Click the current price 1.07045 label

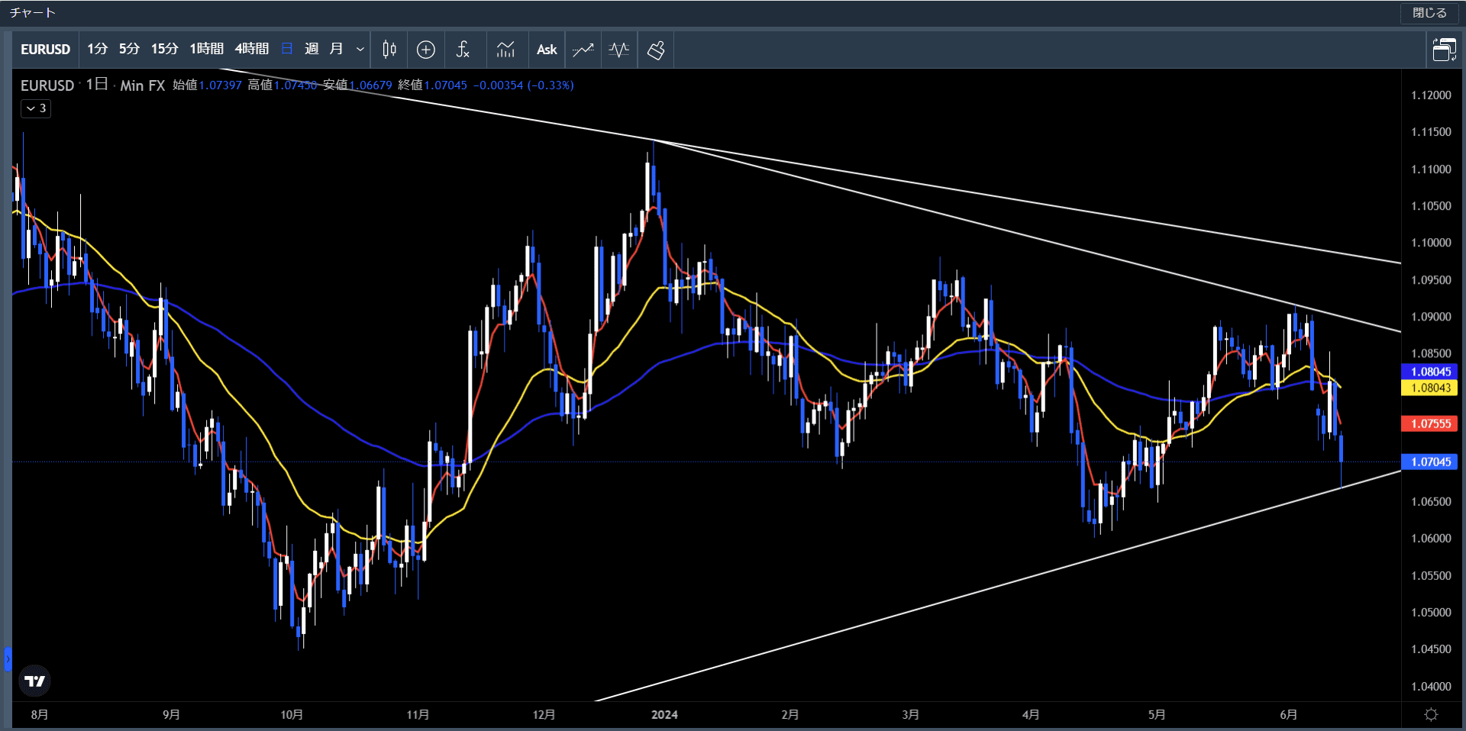coord(1430,462)
